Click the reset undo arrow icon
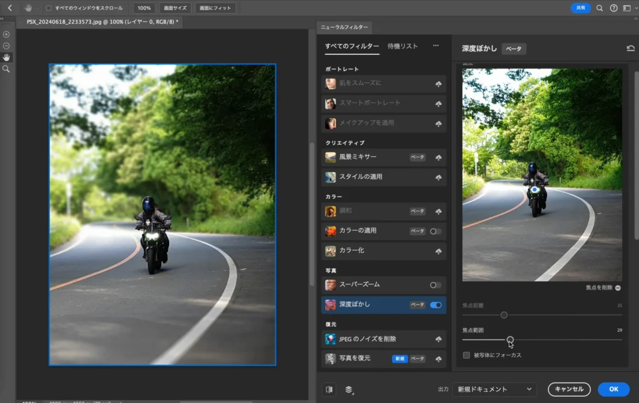Viewport: 639px width, 403px height. [x=630, y=49]
